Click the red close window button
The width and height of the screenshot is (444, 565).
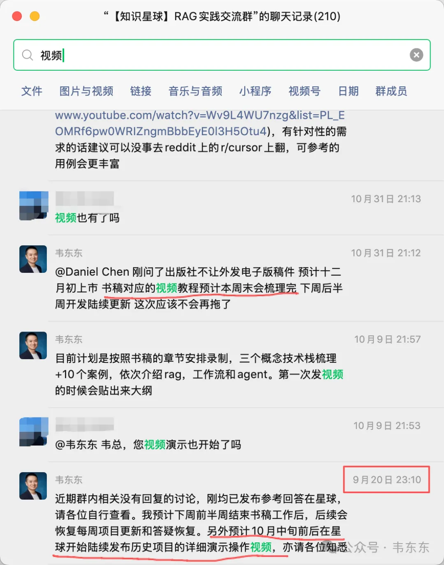click(x=17, y=16)
